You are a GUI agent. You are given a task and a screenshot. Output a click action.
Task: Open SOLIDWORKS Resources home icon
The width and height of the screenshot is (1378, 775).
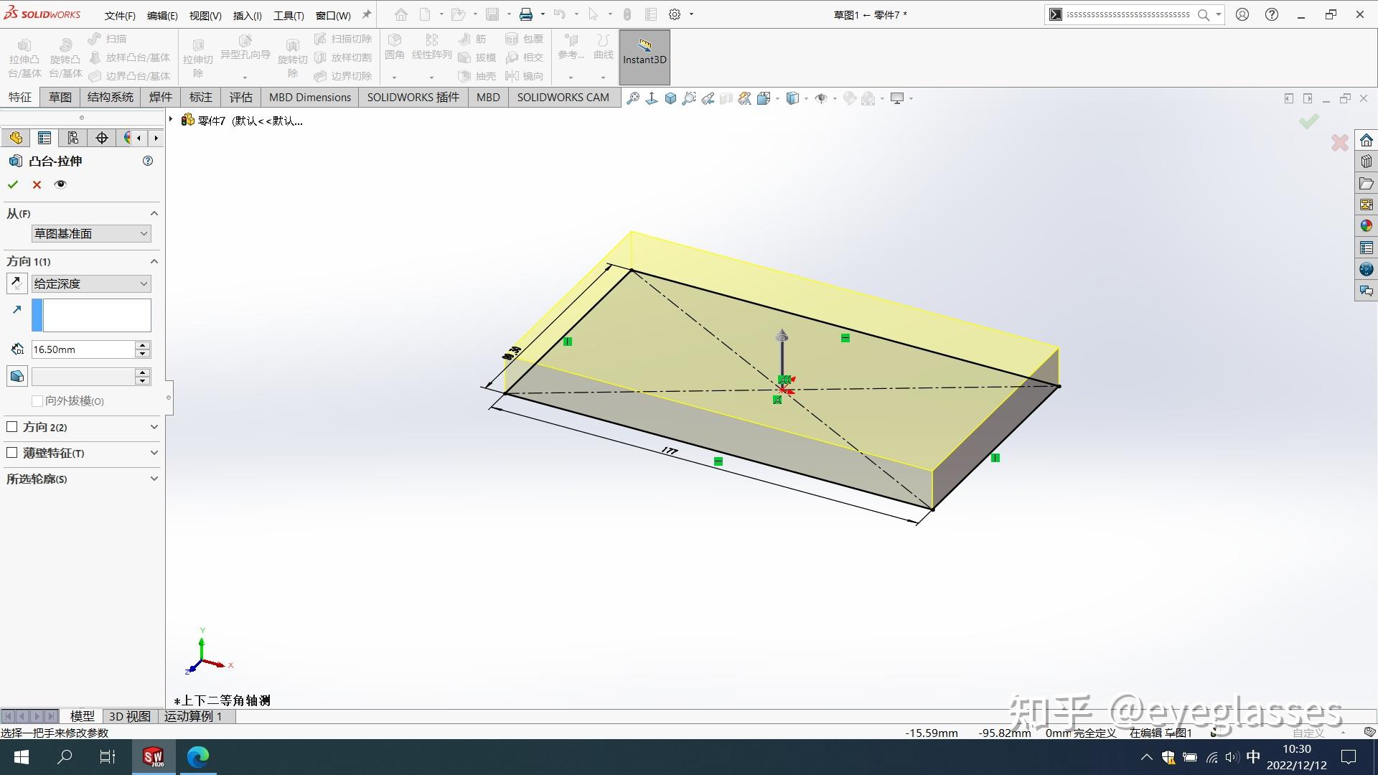point(1366,140)
